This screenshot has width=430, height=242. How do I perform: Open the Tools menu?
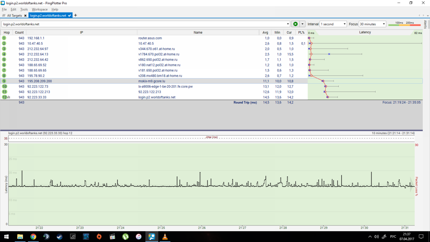click(x=24, y=9)
